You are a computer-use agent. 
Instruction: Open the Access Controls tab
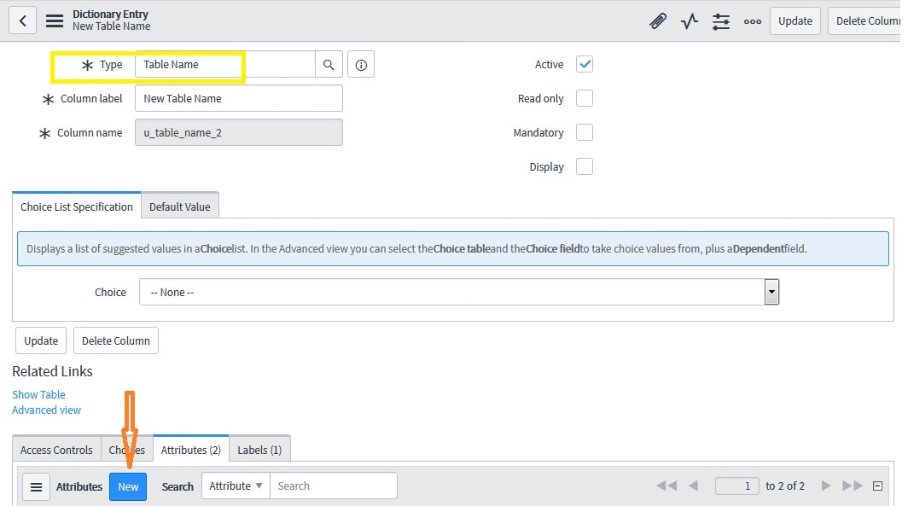[x=56, y=450]
